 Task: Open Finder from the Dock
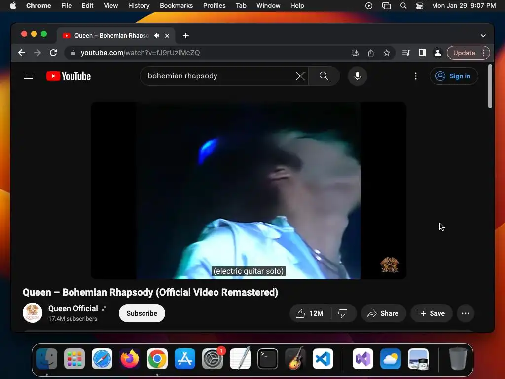point(47,359)
